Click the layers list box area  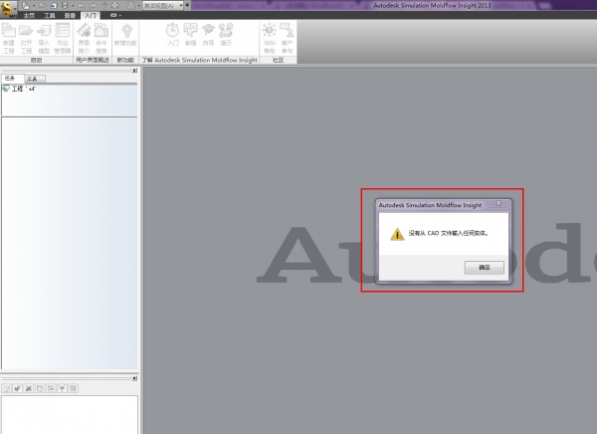pyautogui.click(x=70, y=414)
